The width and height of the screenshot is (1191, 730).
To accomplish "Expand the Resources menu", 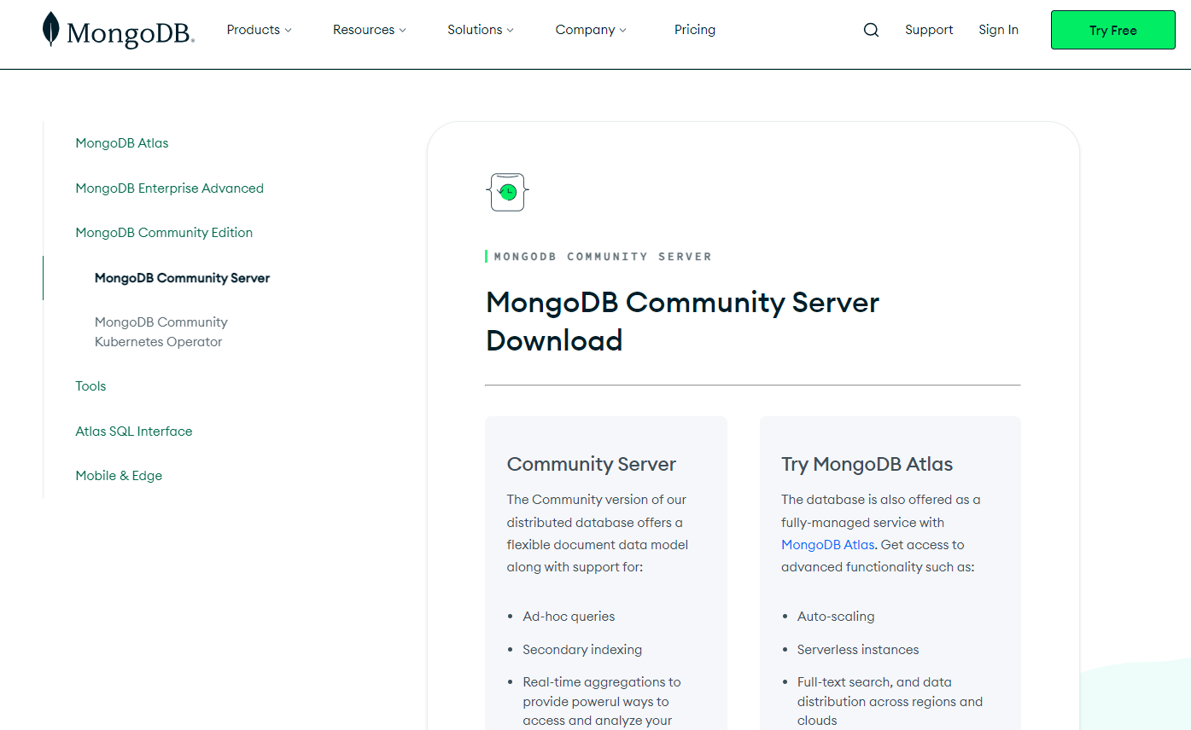I will (x=370, y=30).
